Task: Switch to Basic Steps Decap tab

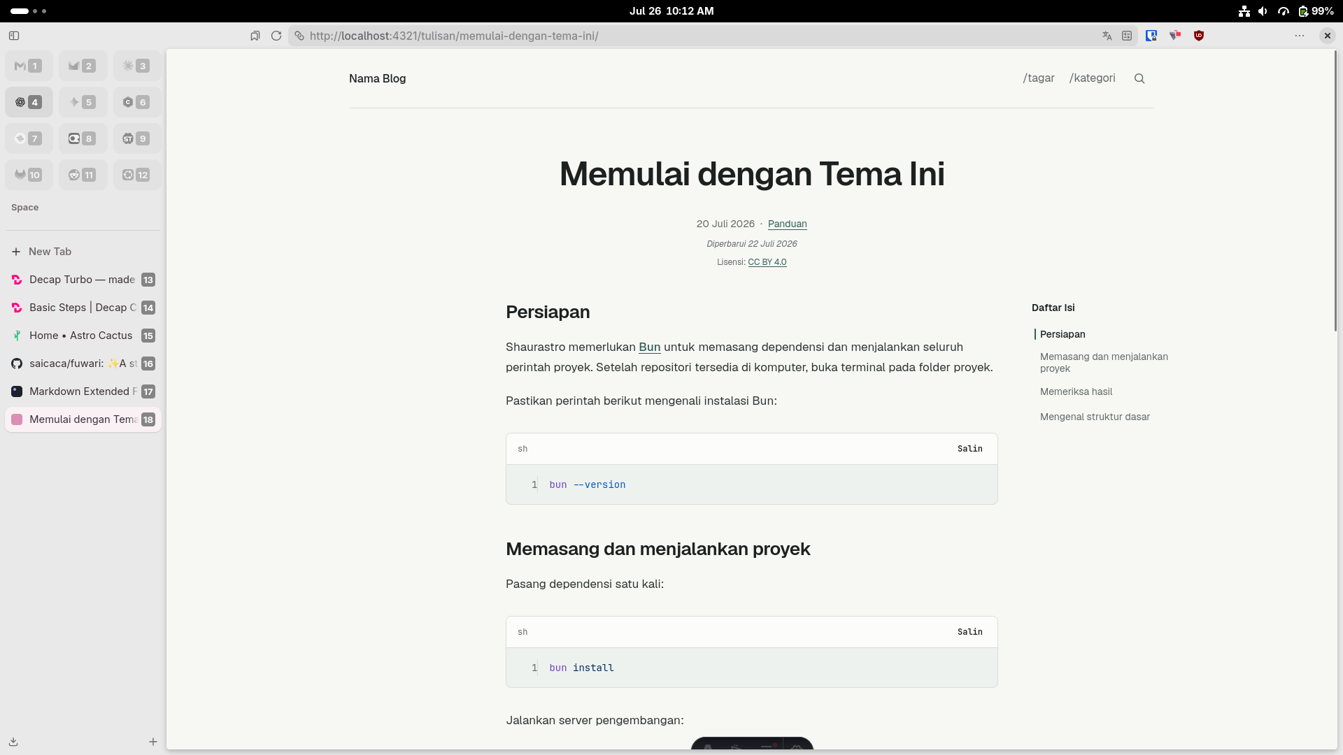Action: 83,308
